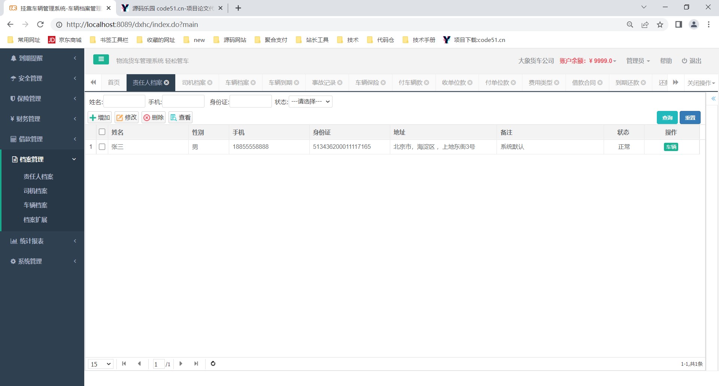719x386 pixels.
Task: Close the 收单位款 tab via its x icon
Action: [x=470, y=82]
